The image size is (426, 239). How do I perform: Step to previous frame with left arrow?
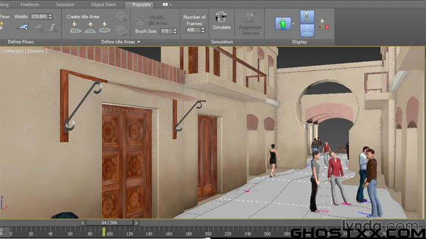[x=83, y=223]
